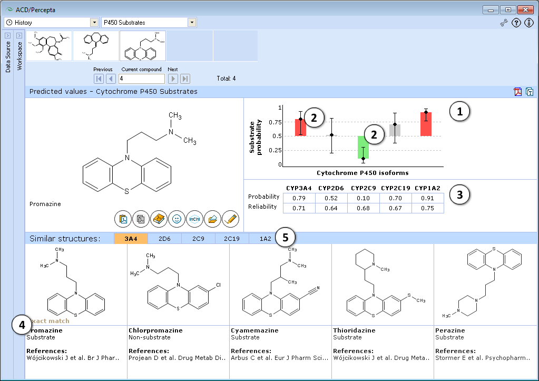Click the CYP1A2 probability cell 0.91
Screen dimensions: 539x381
(428, 198)
